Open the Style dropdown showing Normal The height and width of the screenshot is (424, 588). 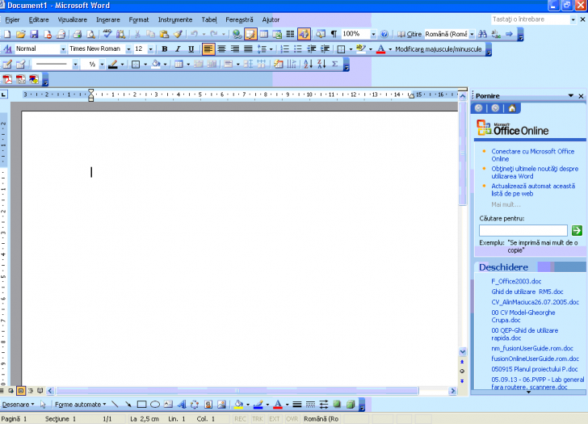point(63,49)
